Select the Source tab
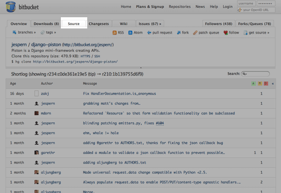 (x=74, y=24)
